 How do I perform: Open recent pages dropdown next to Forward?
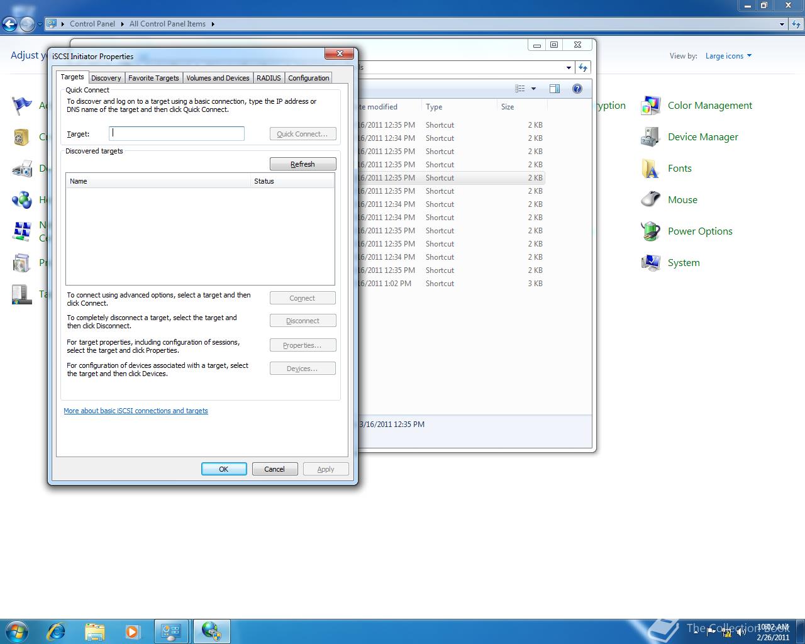(40, 25)
